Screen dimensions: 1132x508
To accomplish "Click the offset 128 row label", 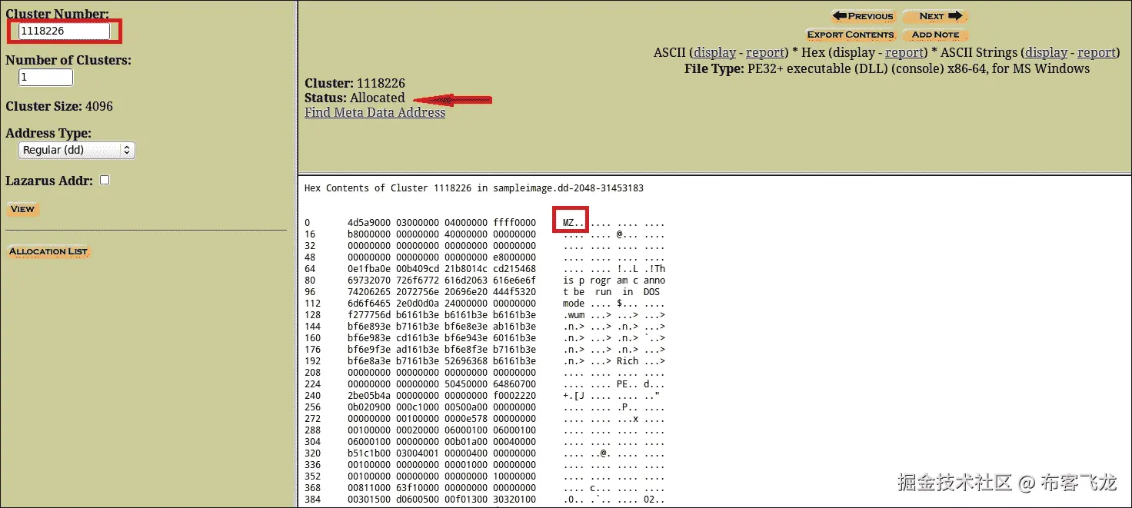I will coord(312,315).
